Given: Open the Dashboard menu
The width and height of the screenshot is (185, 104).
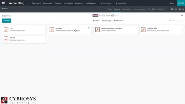Looking at the screenshot, I should click(36, 3).
